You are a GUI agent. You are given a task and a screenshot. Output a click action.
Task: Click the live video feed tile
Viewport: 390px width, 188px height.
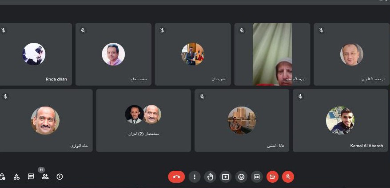(272, 54)
